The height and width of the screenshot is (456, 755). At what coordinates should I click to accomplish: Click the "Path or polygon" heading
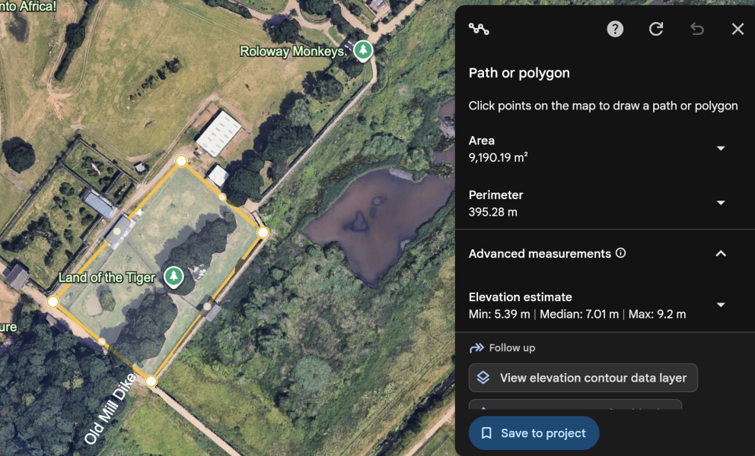coord(519,73)
